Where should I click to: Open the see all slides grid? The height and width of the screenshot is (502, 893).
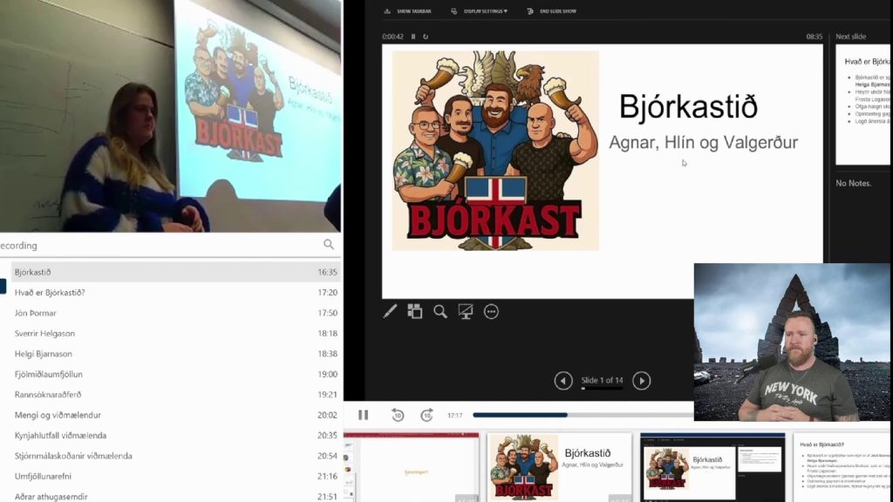pyautogui.click(x=415, y=311)
